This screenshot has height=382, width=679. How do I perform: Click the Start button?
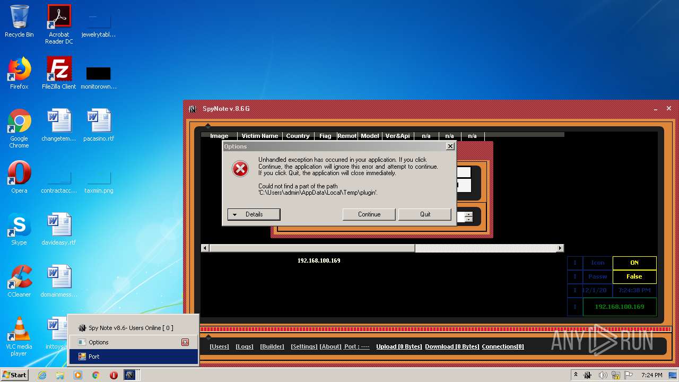pyautogui.click(x=15, y=375)
